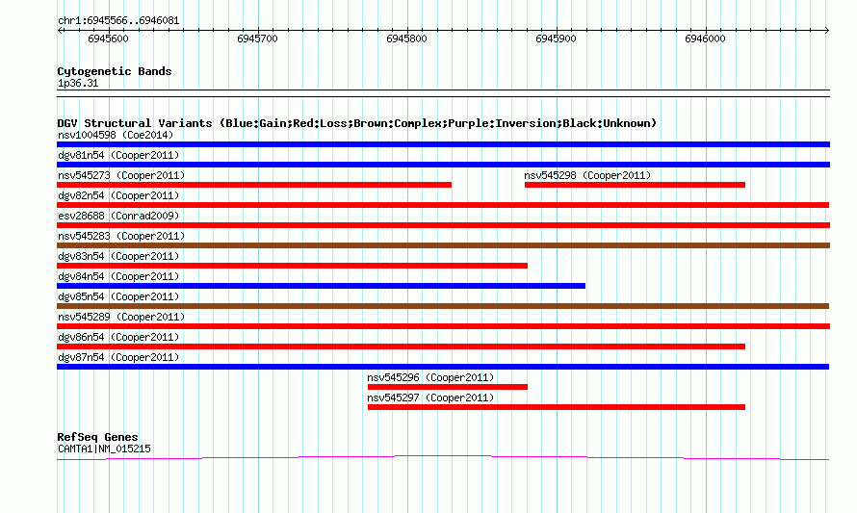Click the 6946000 ruler tick label
This screenshot has height=513, width=857.
(x=705, y=38)
